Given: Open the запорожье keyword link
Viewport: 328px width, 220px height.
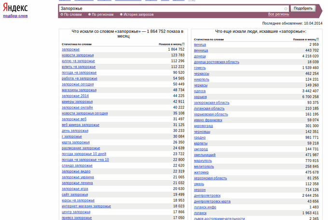Looking at the screenshot, I should pyautogui.click(x=70, y=49).
